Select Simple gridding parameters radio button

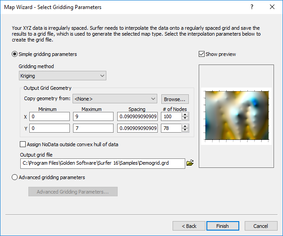pyautogui.click(x=14, y=54)
